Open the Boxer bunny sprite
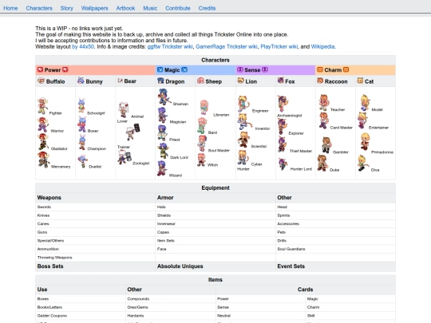431x323 pixels. 81,124
